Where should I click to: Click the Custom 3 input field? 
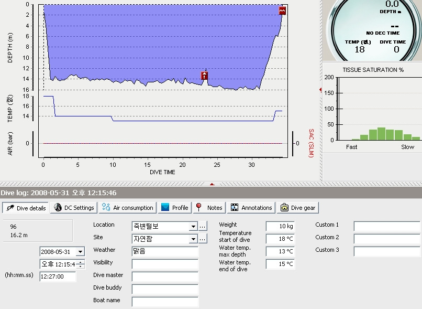(387, 251)
